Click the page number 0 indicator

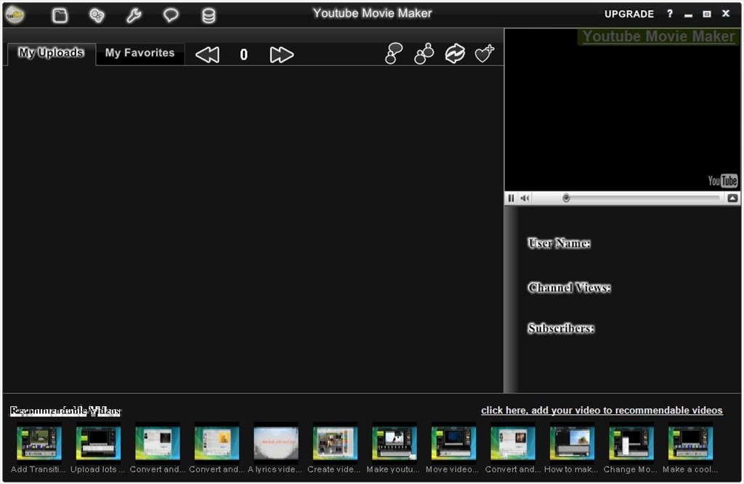point(244,55)
